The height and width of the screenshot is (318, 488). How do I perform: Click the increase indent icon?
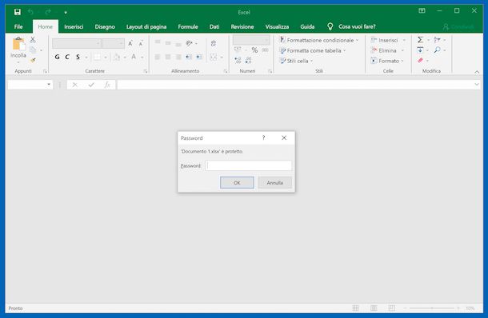click(199, 57)
